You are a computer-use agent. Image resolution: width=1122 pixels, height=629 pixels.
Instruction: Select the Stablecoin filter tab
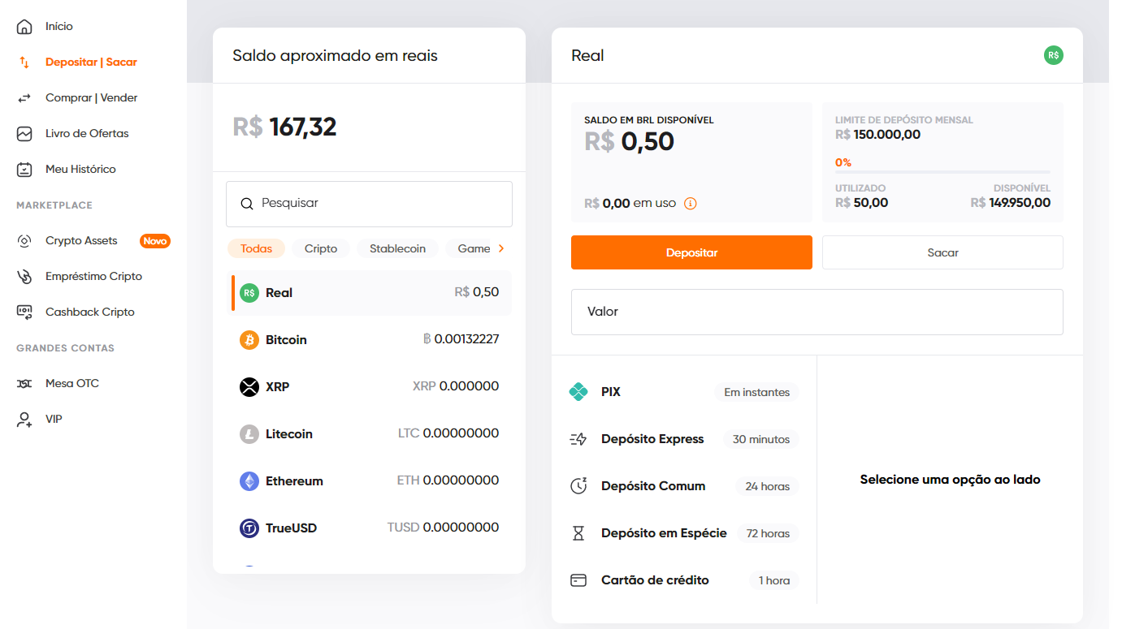point(397,248)
